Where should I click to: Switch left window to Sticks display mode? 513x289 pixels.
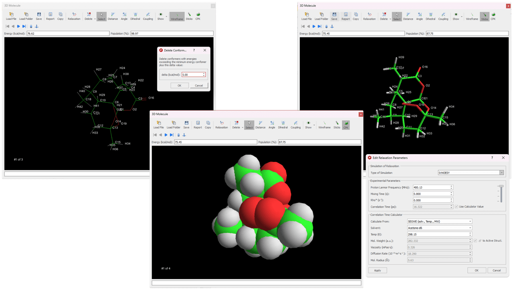pos(189,16)
